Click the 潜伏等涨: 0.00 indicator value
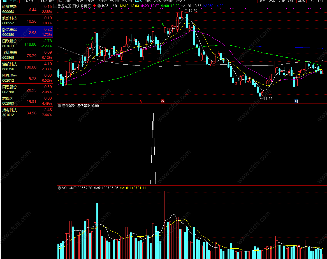Screen dimensions: 327x259 [88, 106]
